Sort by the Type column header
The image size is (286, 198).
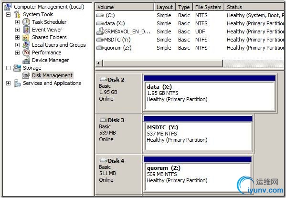[x=184, y=7]
